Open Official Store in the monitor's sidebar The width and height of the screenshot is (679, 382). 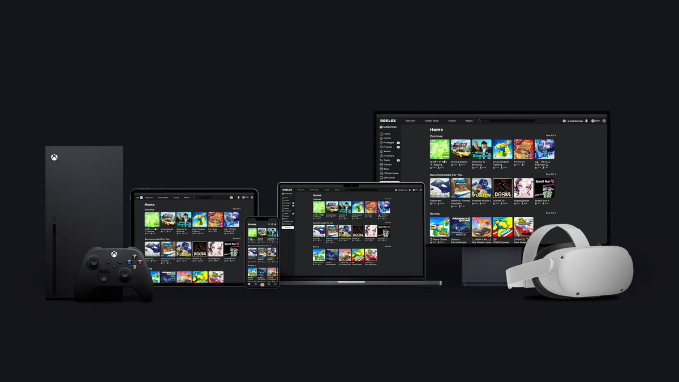(x=389, y=173)
